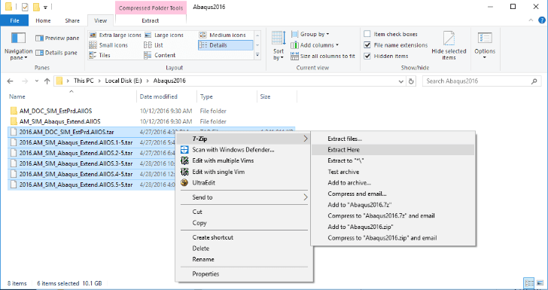Select the Details layout

click(225, 45)
